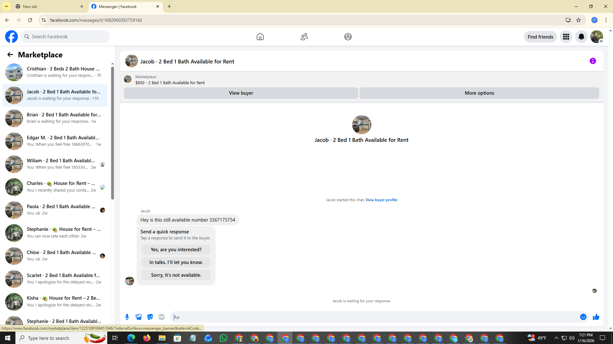Open WhatsApp from the taskbar
Viewport: 613px width, 344px height.
coord(223,338)
